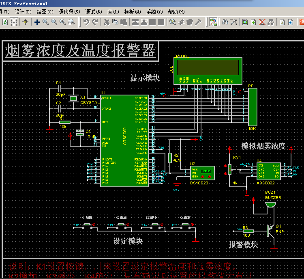Click Exit to Parent Sheet icon
This screenshot has width=304, height=279.
271,22
